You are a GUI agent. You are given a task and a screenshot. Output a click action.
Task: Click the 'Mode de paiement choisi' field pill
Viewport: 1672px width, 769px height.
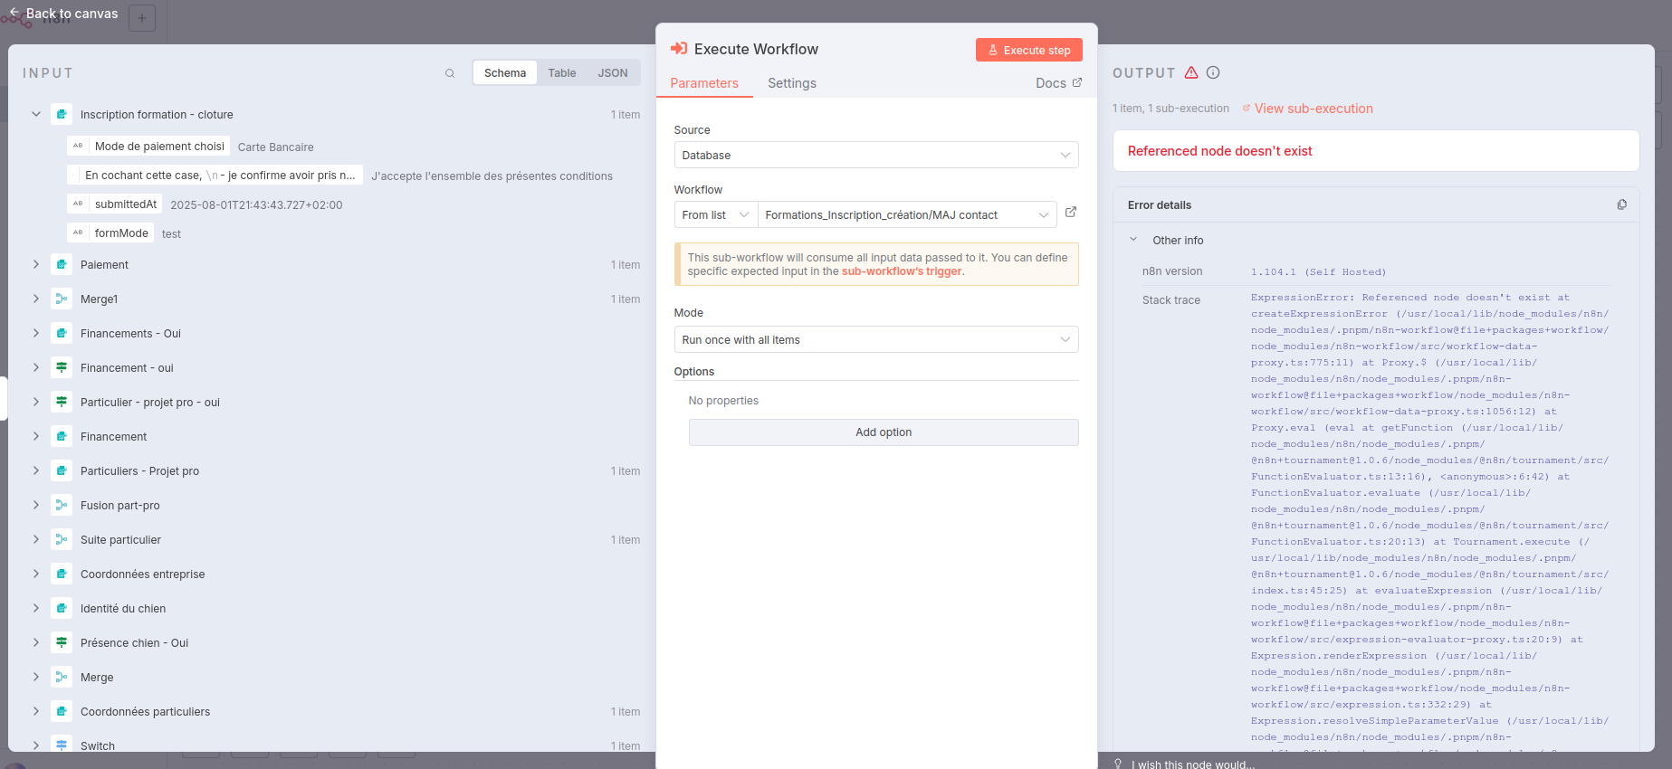click(149, 147)
